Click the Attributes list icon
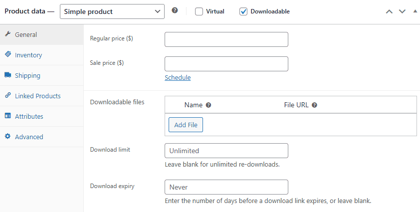The height and width of the screenshot is (212, 420). [8, 116]
